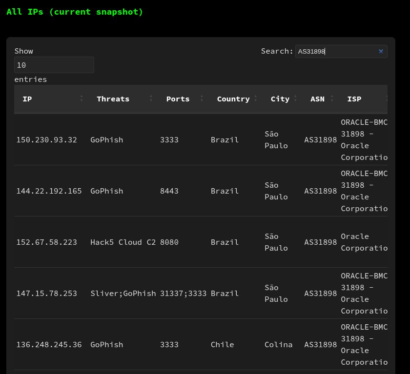Sort by the City column sort arrows
Screen dimensions: 410x374
pyautogui.click(x=295, y=98)
